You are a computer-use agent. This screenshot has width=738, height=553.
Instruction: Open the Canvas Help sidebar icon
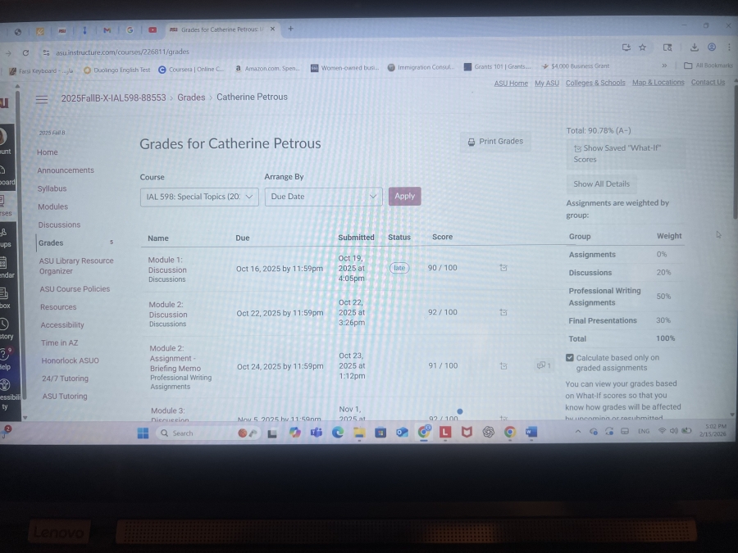(3, 356)
